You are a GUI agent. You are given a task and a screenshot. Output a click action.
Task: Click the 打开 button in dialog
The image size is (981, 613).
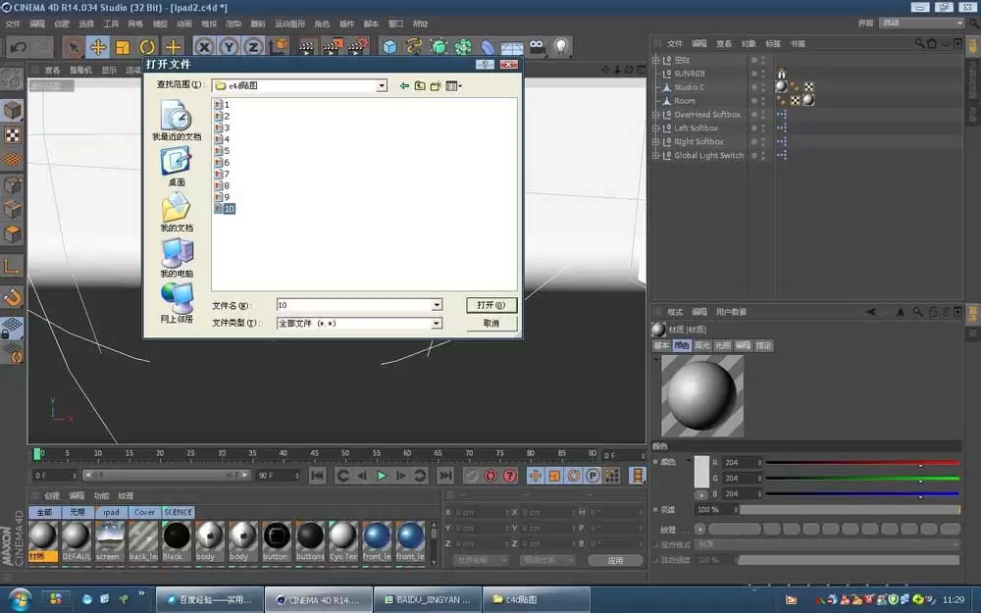[491, 305]
